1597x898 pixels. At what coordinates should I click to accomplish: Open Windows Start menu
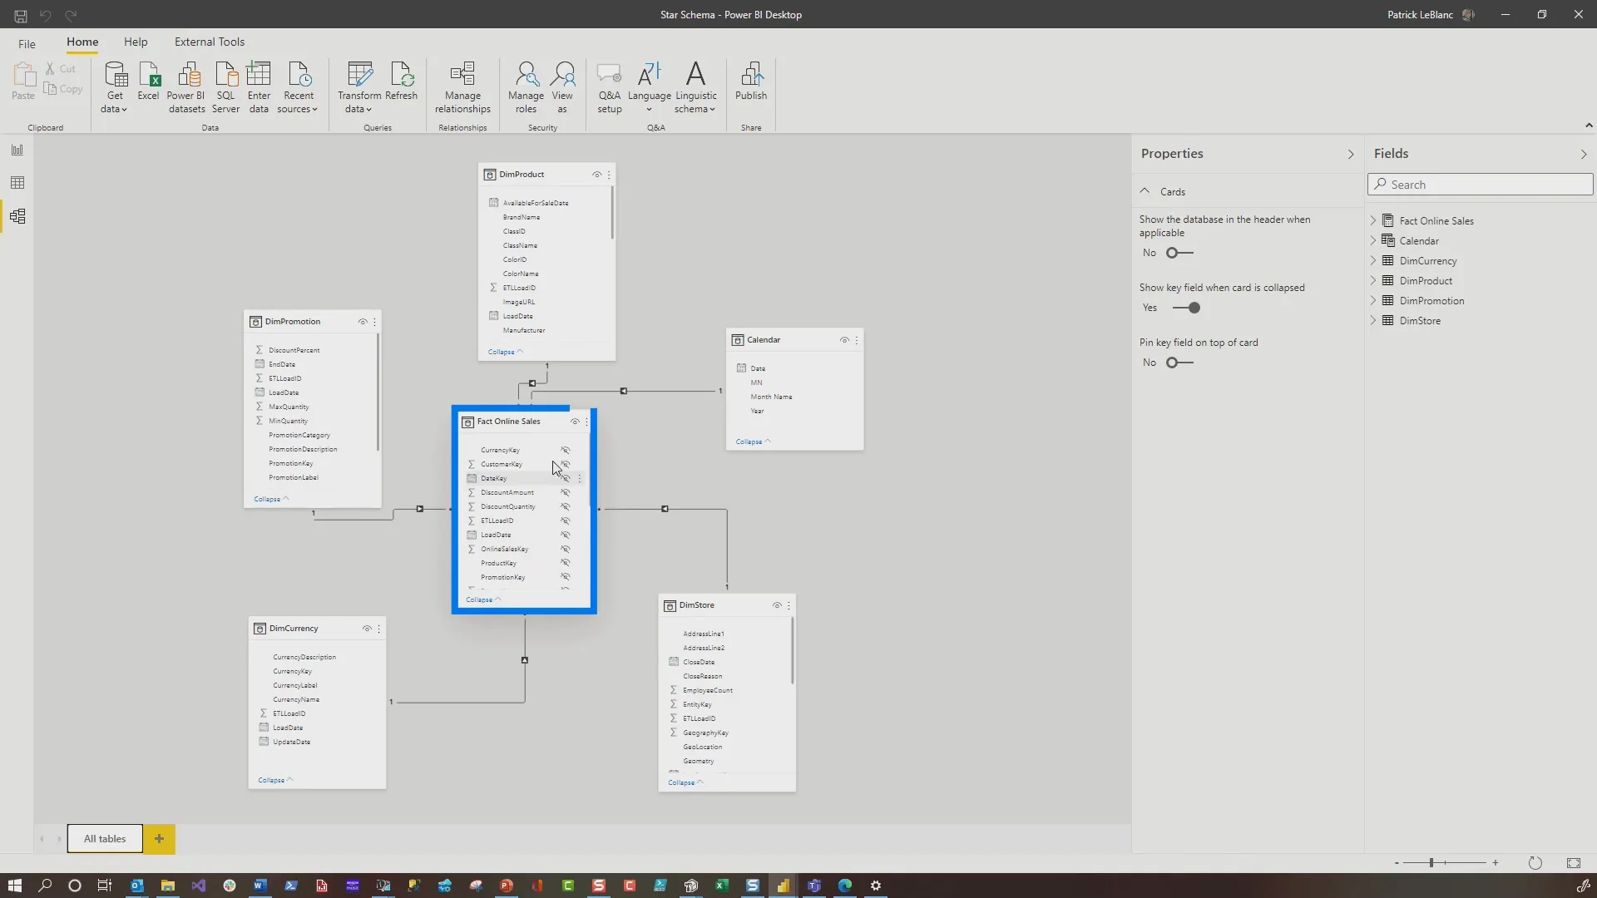point(14,886)
